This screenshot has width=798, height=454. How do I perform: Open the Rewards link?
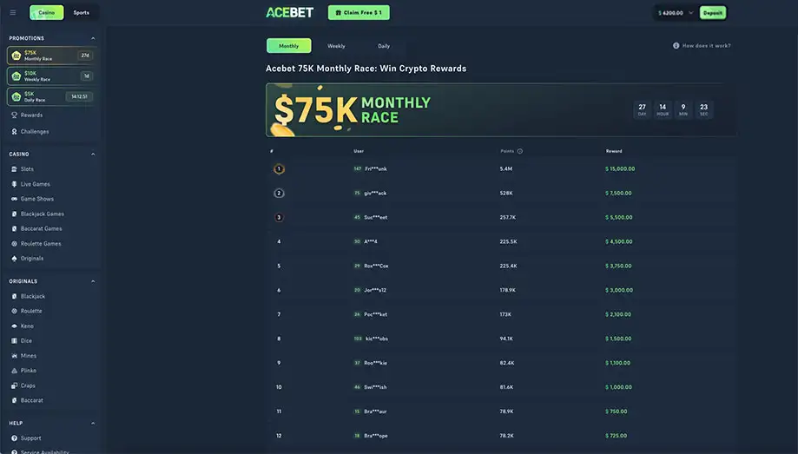31,115
